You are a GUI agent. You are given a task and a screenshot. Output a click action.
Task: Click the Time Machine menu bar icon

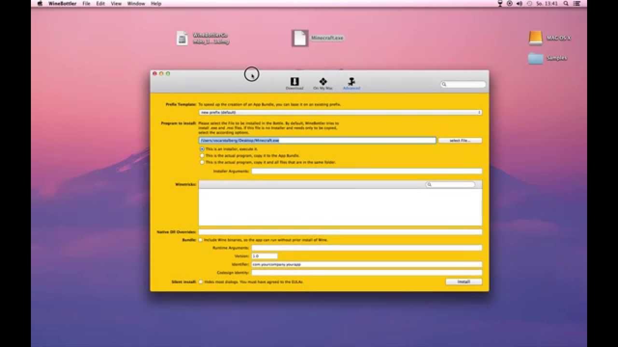tap(530, 3)
